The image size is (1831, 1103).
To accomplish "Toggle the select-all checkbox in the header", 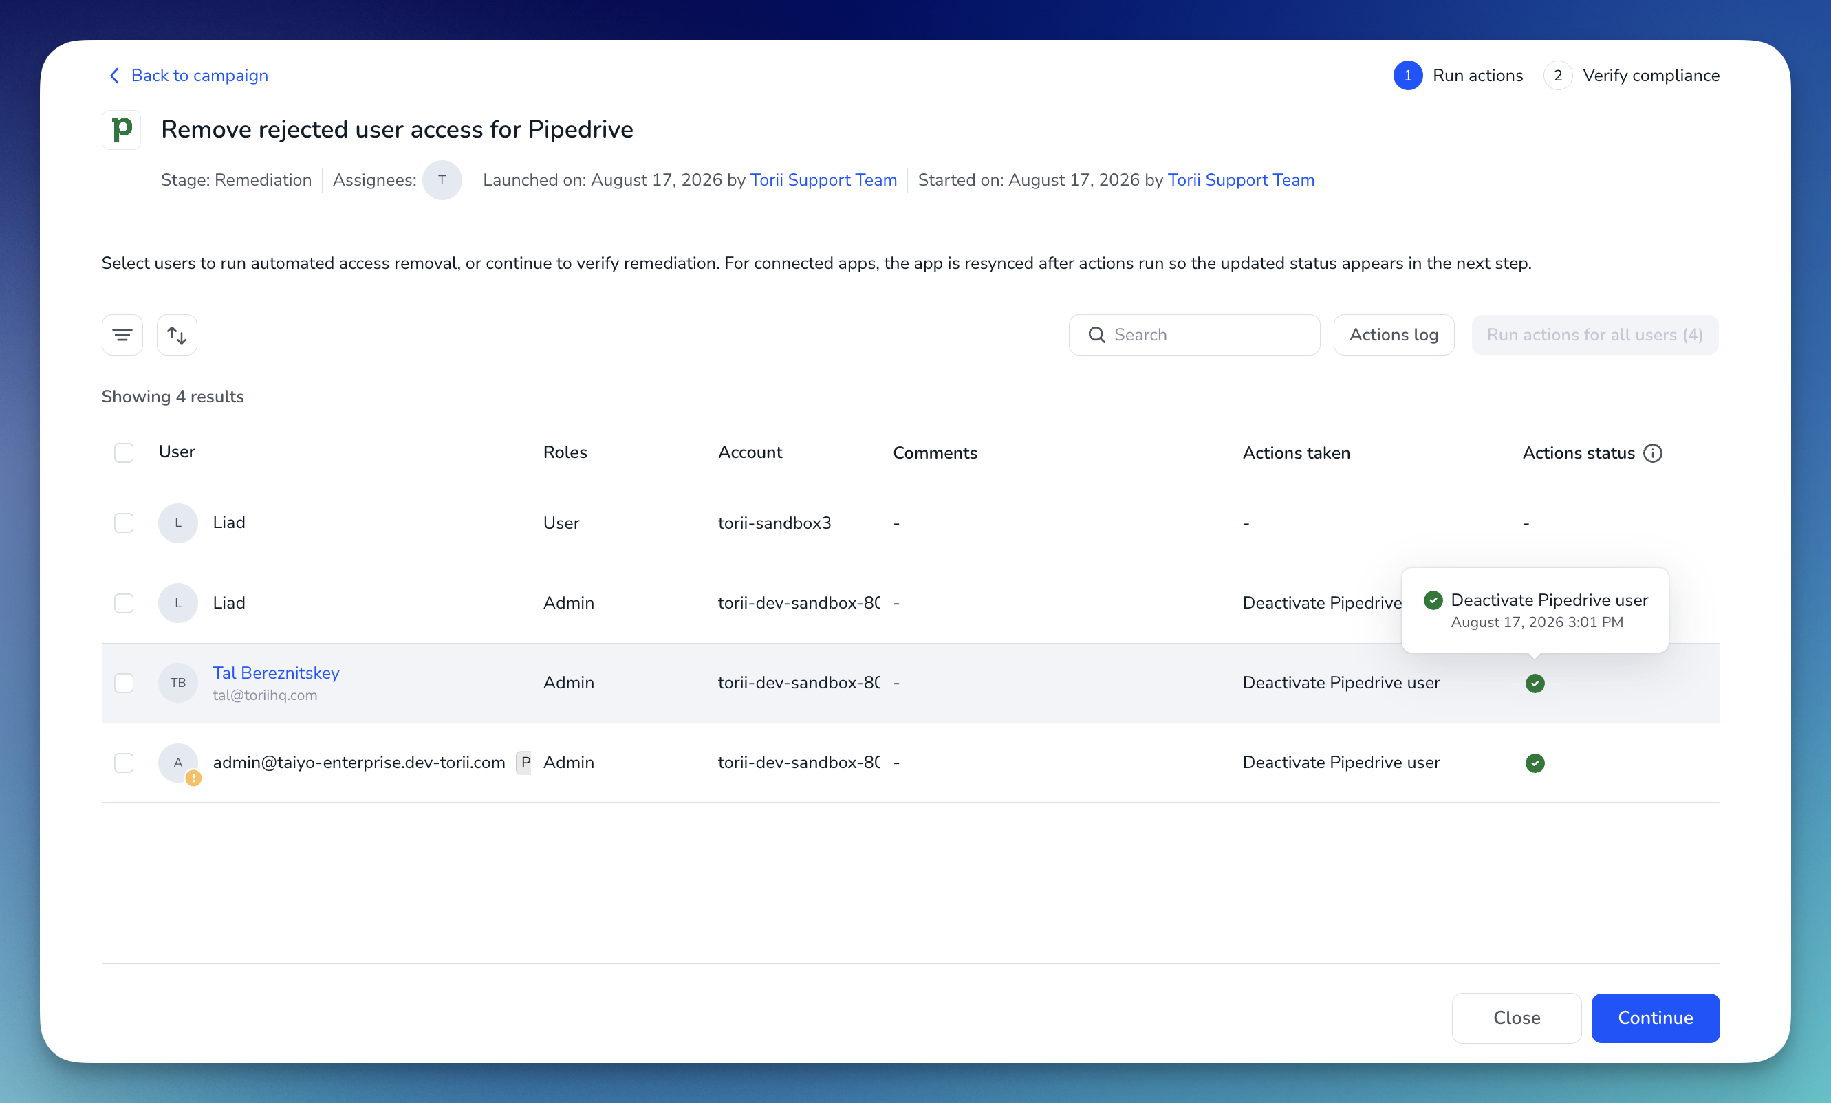I will click(124, 452).
